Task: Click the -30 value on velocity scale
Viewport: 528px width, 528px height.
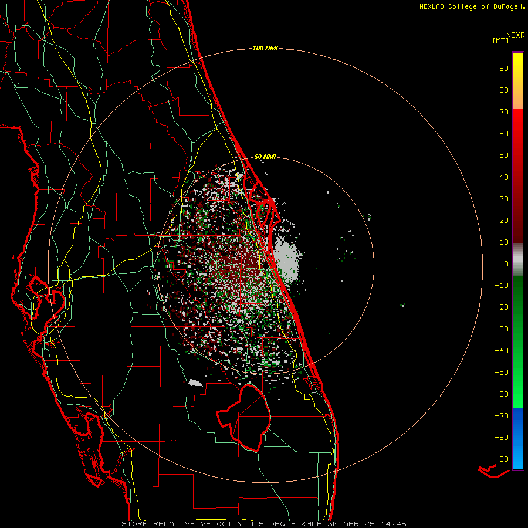Action: (502, 329)
